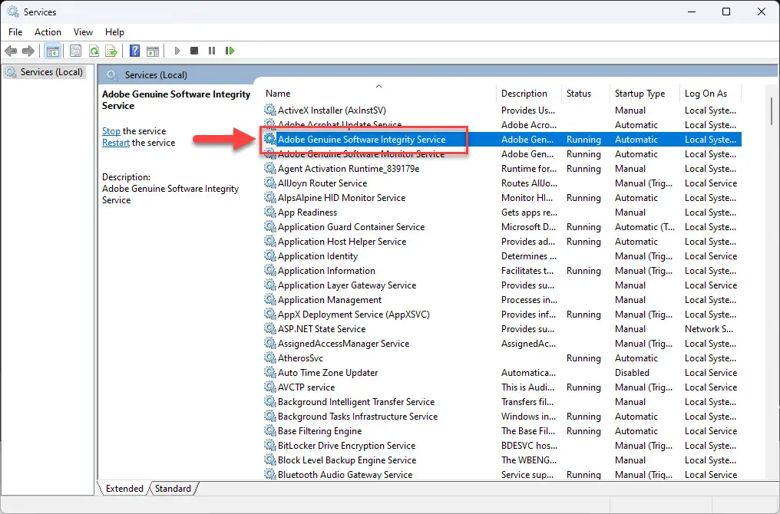Select Bluetooth Audio Gateway Service

coord(345,475)
